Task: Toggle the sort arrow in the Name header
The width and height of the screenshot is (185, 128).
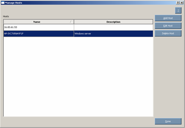Action: [71, 22]
